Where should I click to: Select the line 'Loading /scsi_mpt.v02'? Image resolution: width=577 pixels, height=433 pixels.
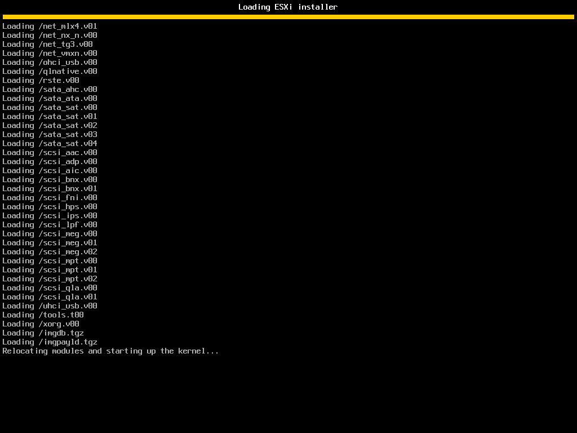pyautogui.click(x=50, y=279)
